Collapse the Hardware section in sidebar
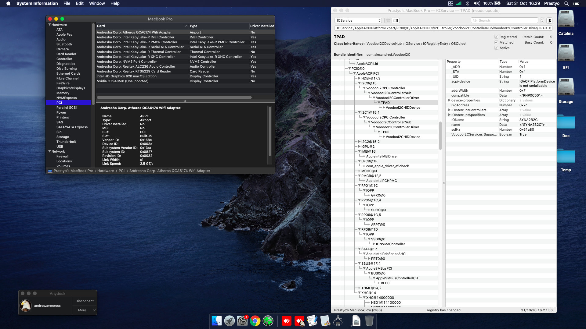 [49, 25]
